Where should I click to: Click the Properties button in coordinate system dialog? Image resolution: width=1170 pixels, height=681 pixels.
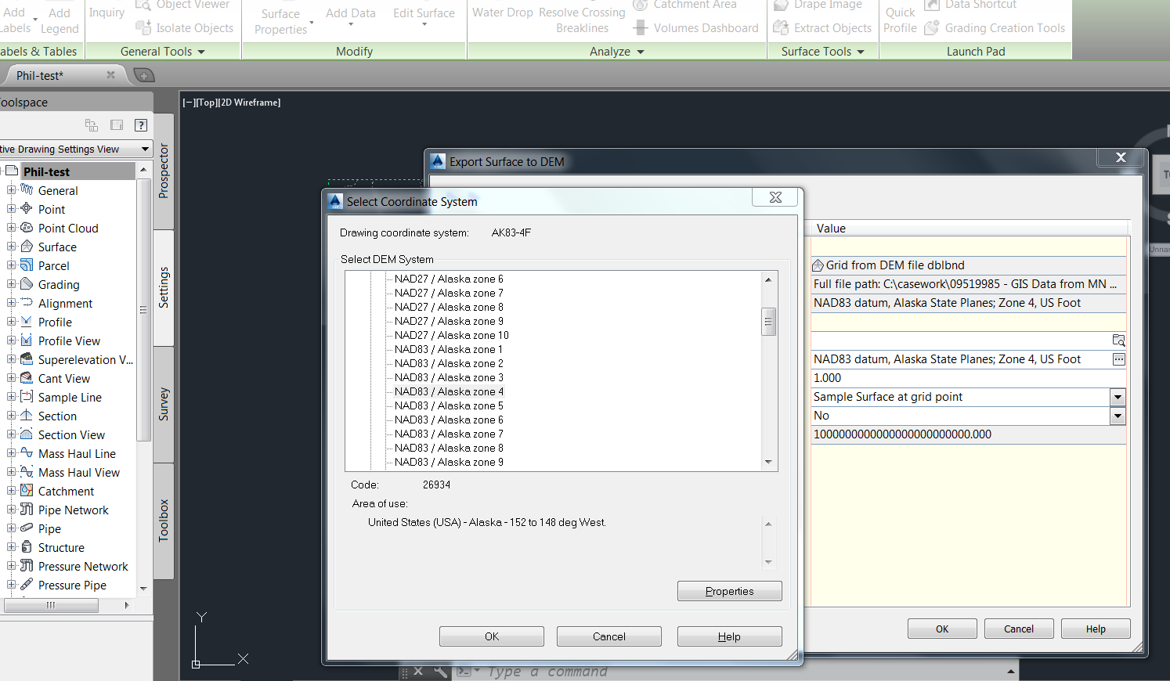click(x=728, y=590)
